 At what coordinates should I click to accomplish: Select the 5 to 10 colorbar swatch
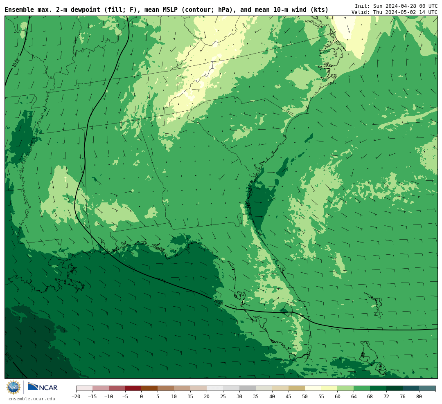pyautogui.click(x=166, y=388)
